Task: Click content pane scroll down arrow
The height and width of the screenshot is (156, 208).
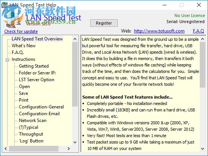Action: (x=202, y=148)
